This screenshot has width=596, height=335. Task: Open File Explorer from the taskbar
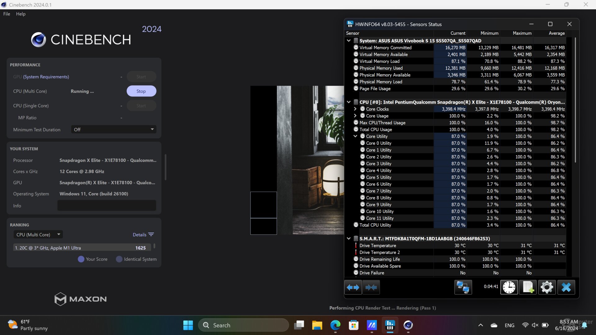(317, 325)
